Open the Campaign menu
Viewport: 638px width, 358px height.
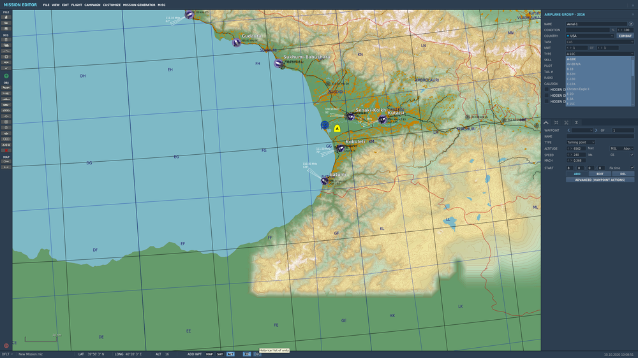pyautogui.click(x=93, y=5)
